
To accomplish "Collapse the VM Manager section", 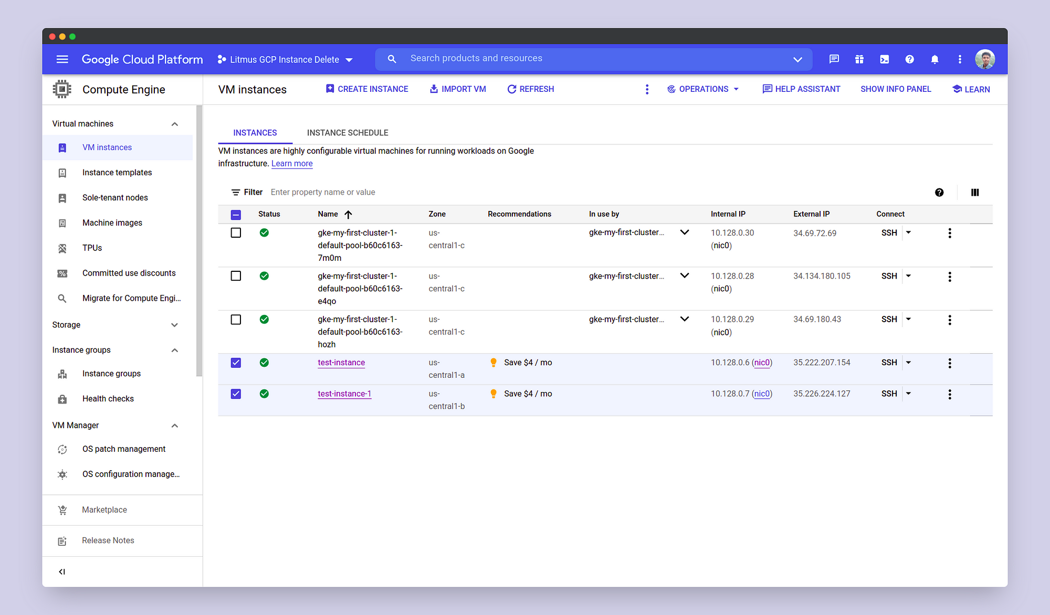I will 175,426.
